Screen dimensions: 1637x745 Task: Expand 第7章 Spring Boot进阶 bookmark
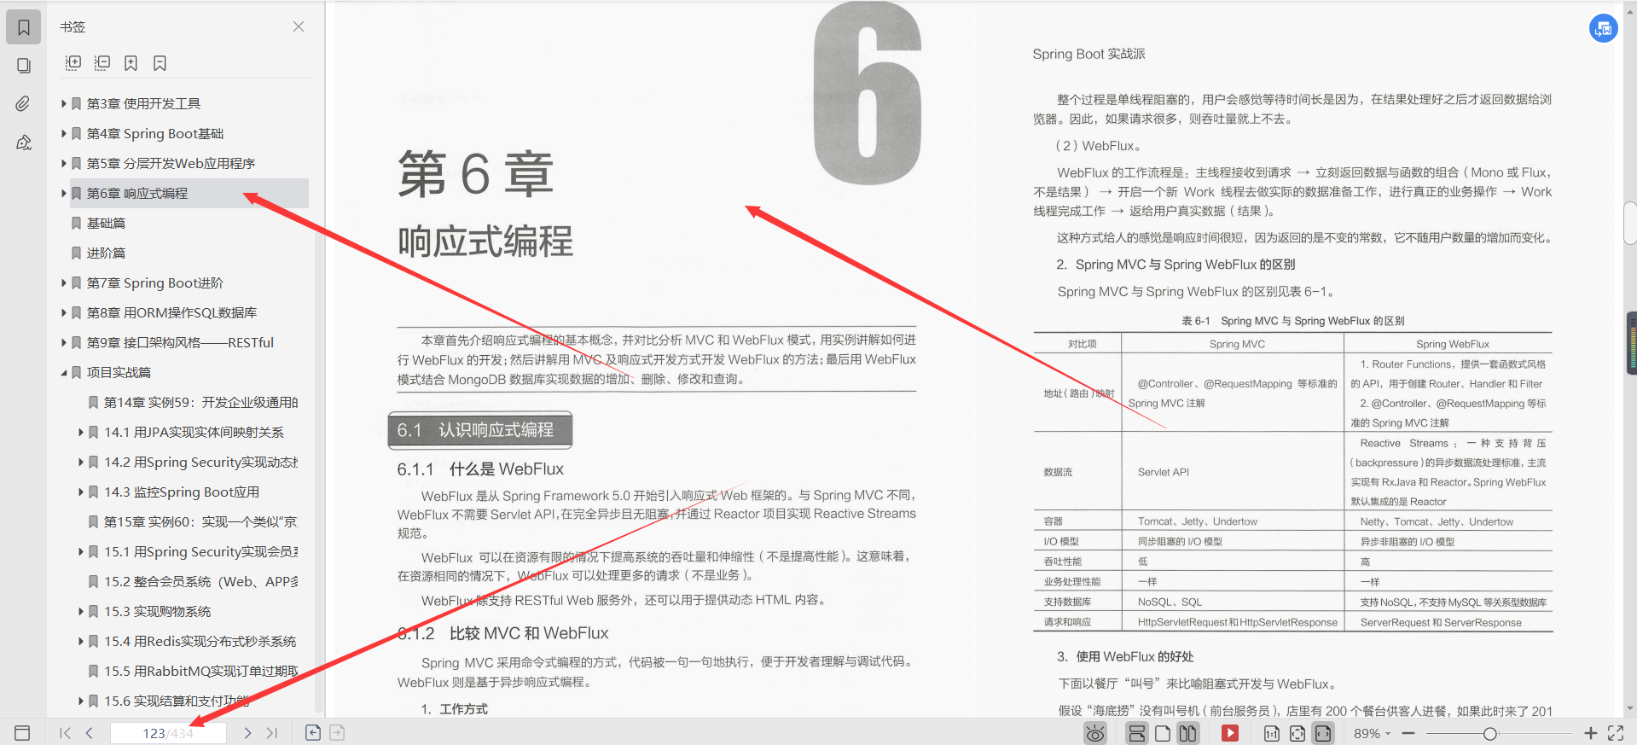[64, 282]
